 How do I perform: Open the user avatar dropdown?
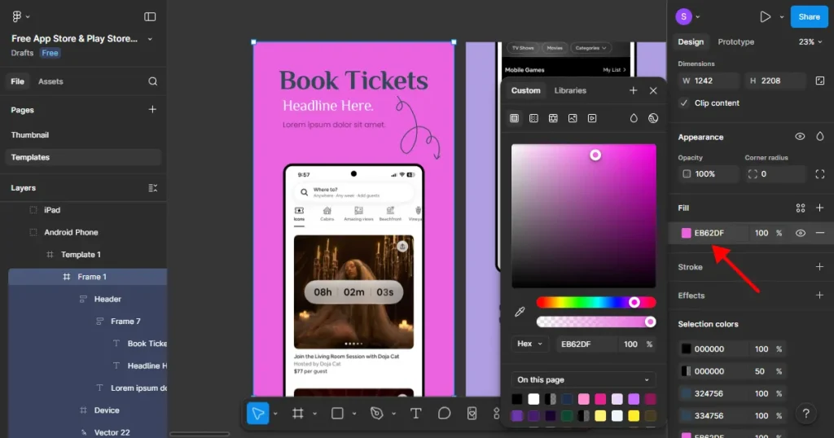(688, 16)
